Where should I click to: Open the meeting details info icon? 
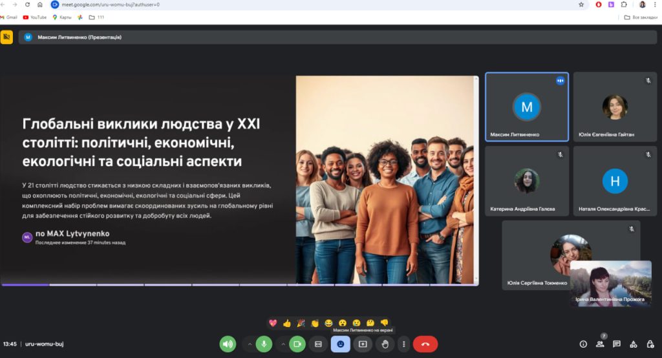click(583, 344)
